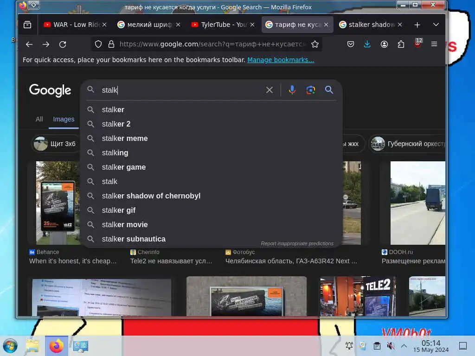This screenshot has width=475, height=356.
Task: Choose suggestion stalker 2
Action: pyautogui.click(x=211, y=124)
